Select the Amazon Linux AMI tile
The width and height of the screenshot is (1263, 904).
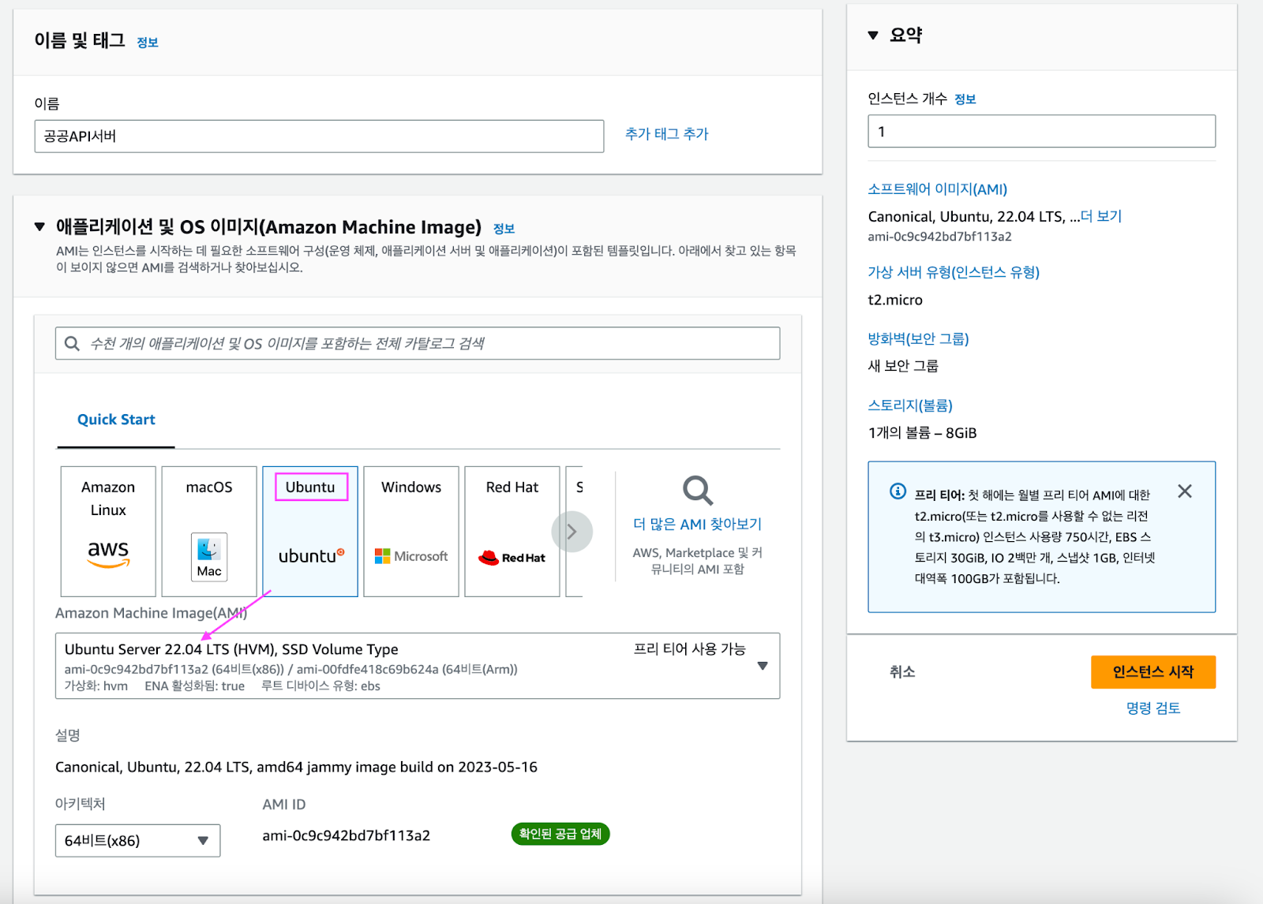click(108, 531)
